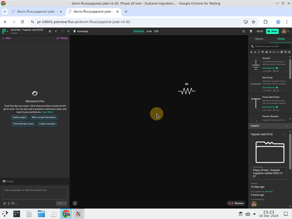This screenshot has width=292, height=219.
Task: Open the Flux logo main menu dropdown
Action: 5,31
